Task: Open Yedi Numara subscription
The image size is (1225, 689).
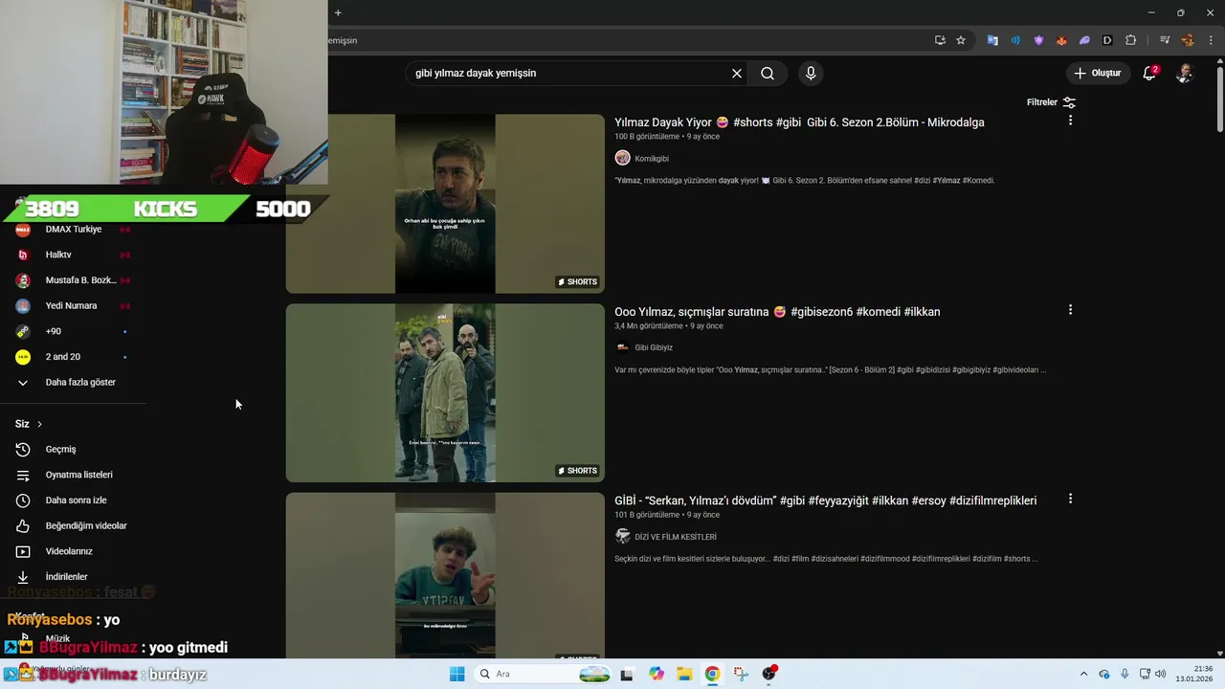Action: 73,306
